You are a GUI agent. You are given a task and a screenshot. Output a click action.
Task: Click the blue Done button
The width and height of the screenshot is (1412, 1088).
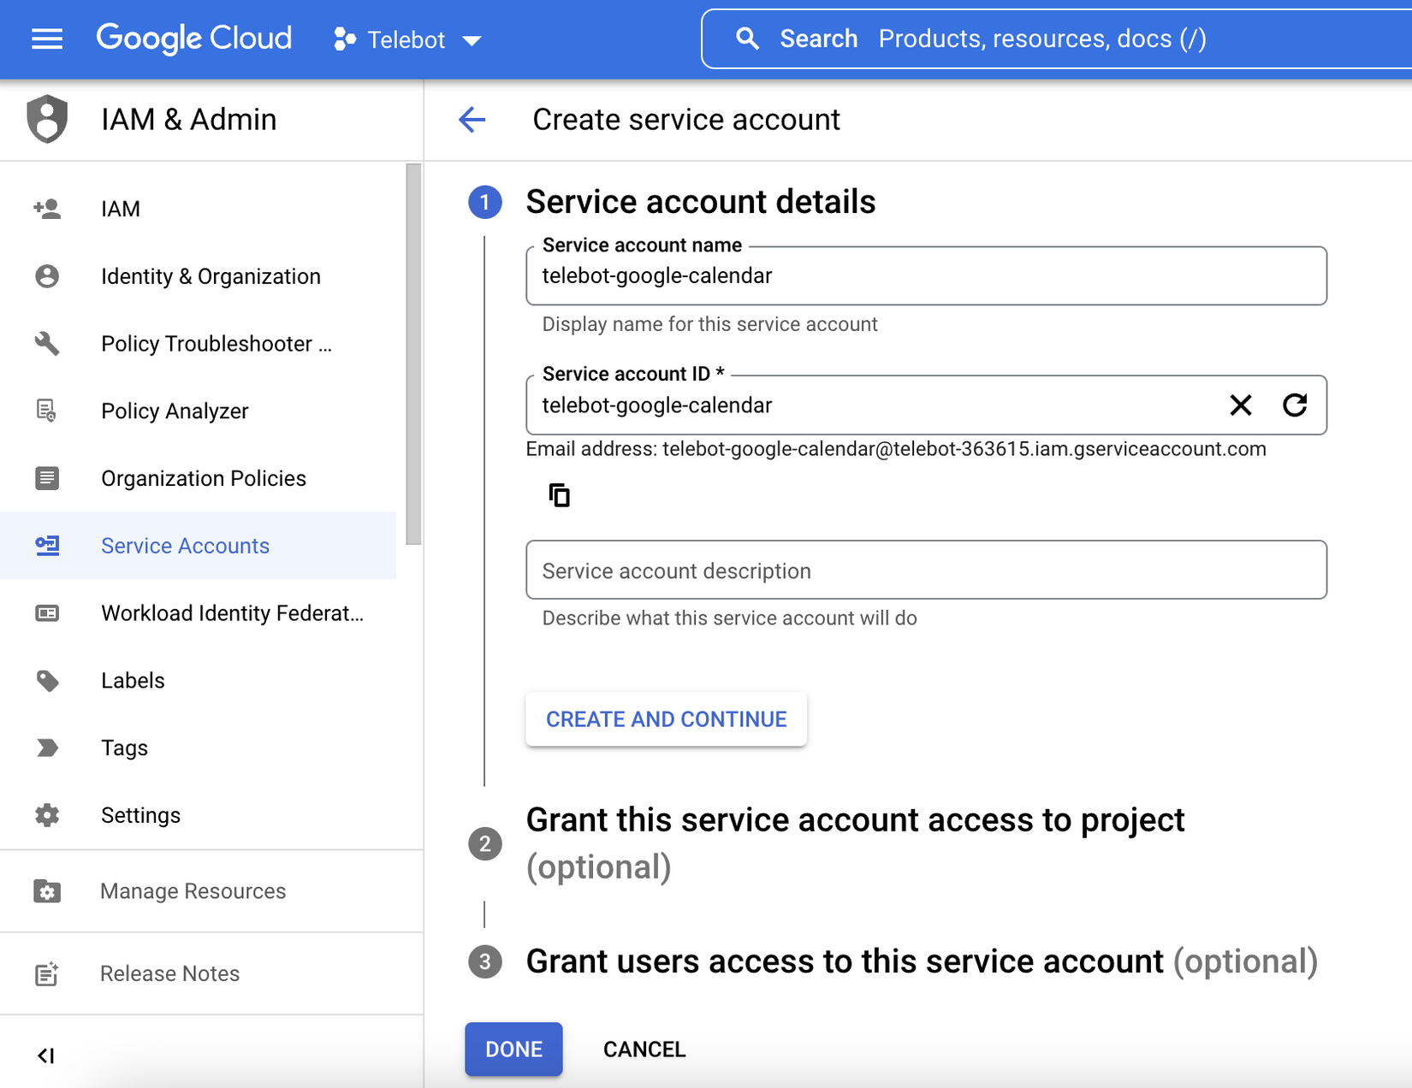(x=513, y=1049)
